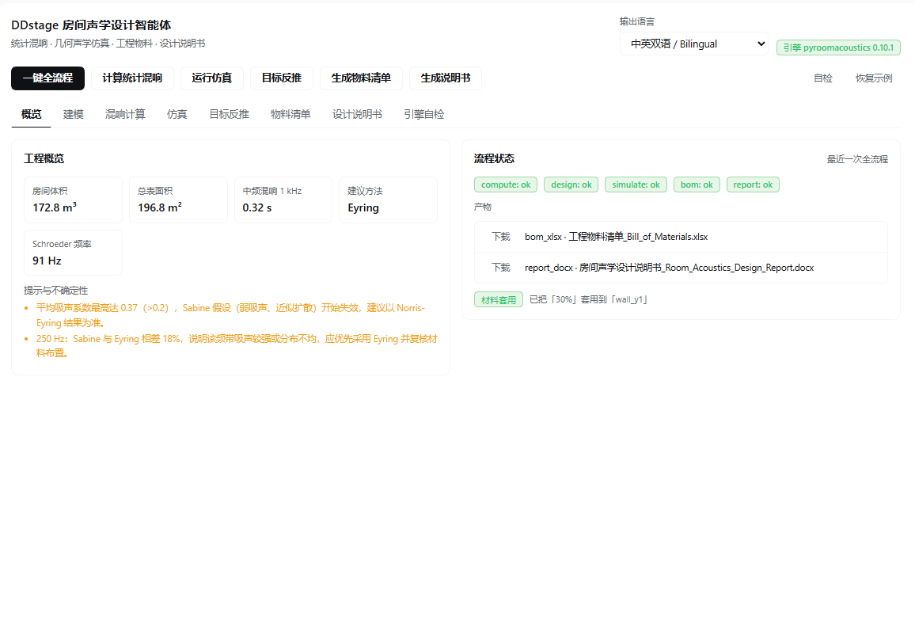Click the Schroeder 频率 91 Hz card

tap(74, 253)
